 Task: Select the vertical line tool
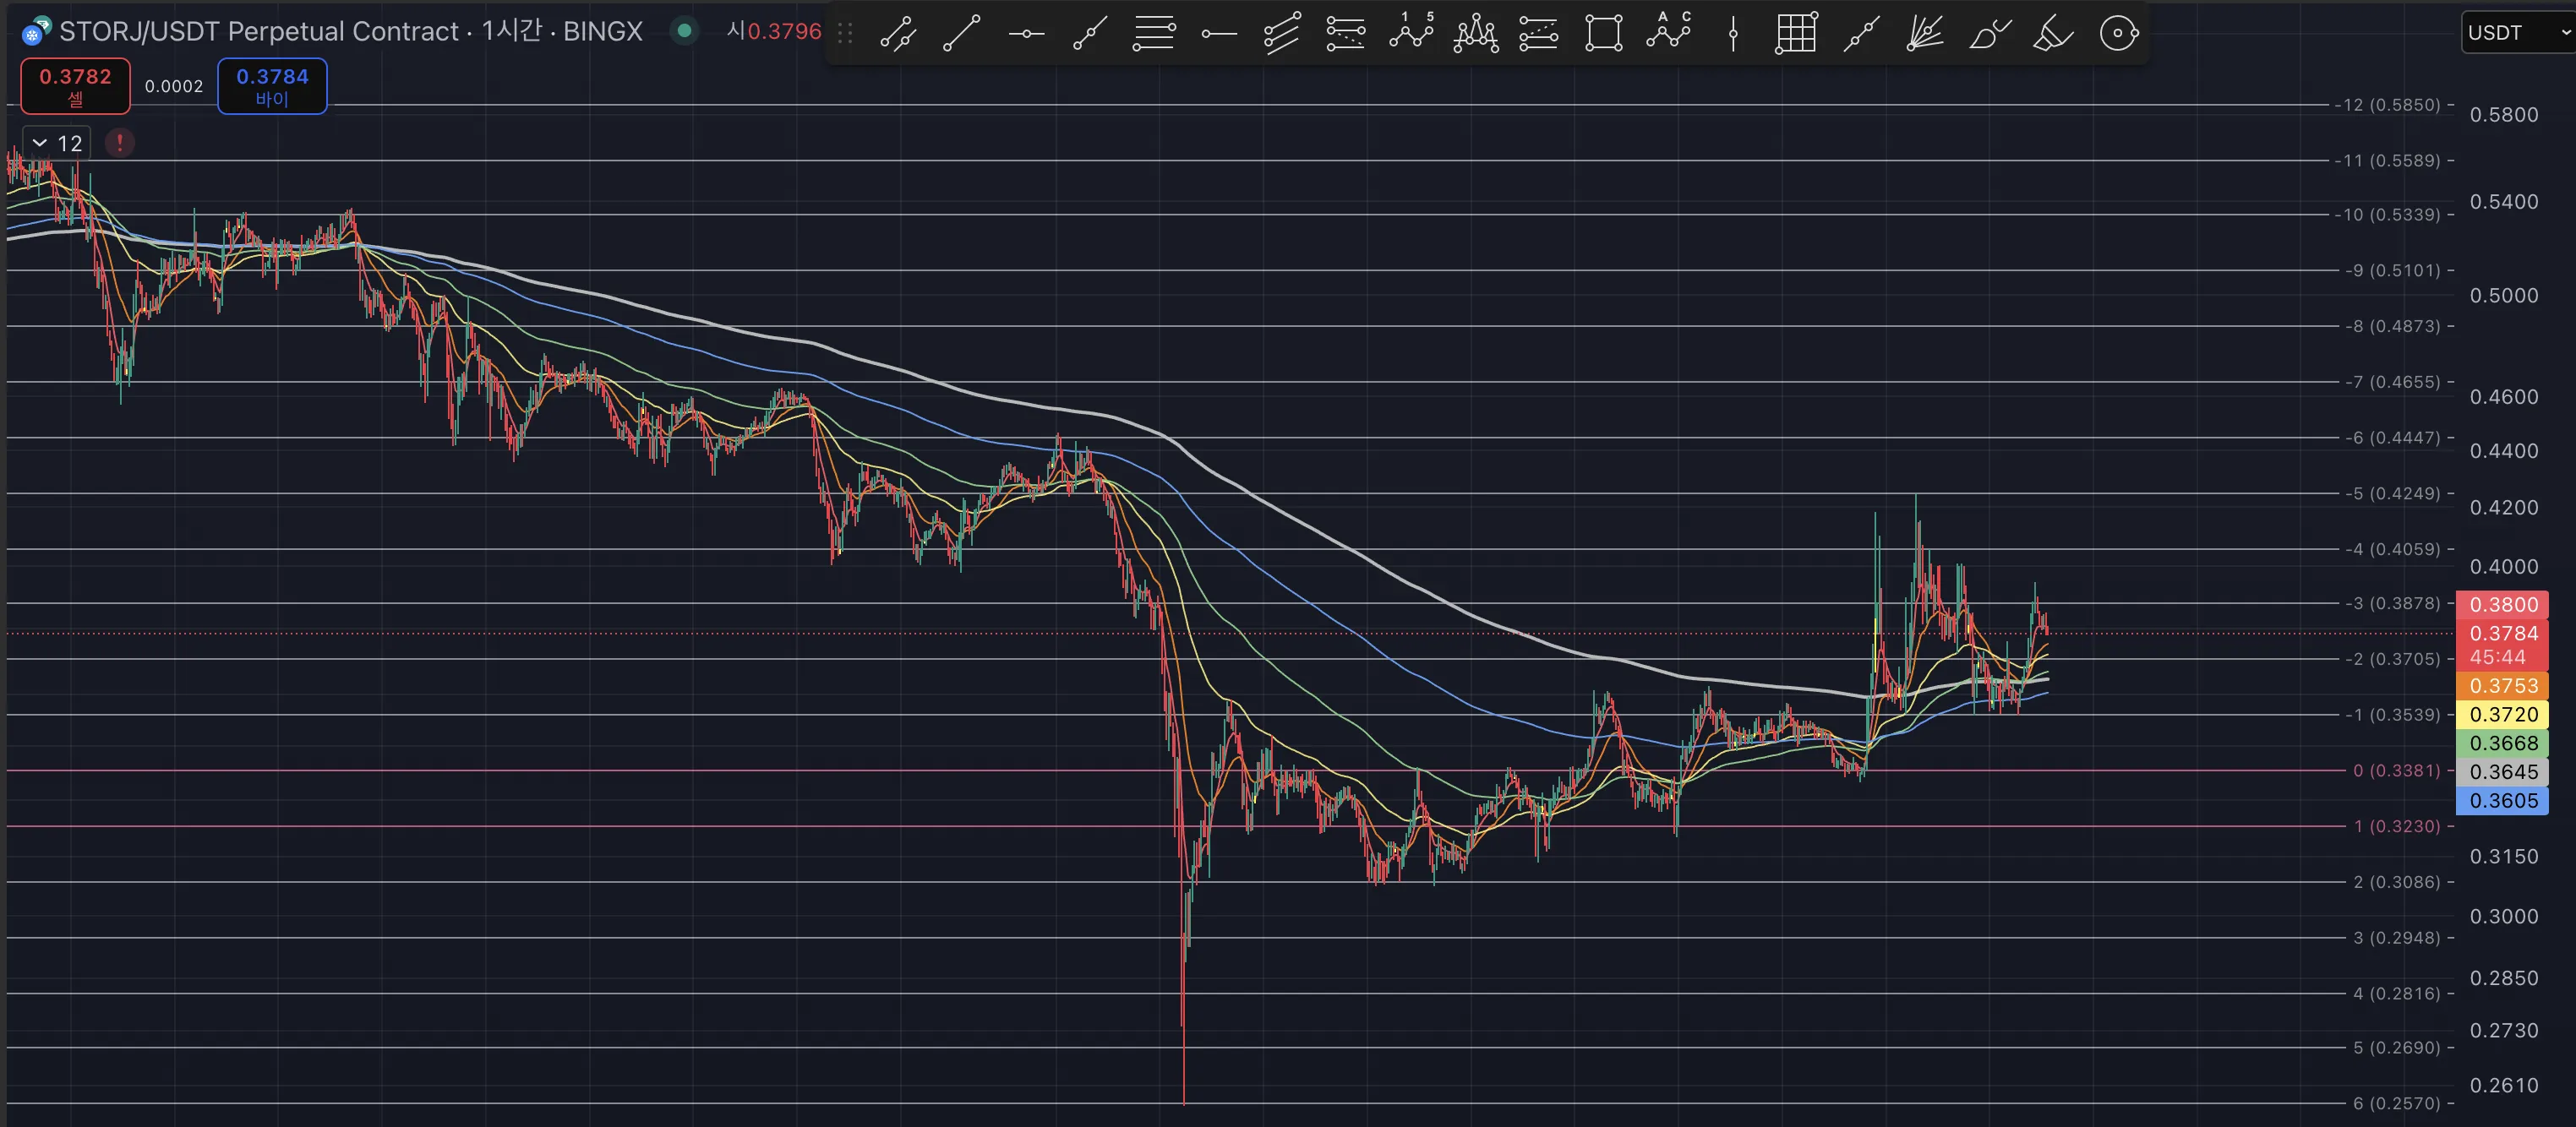coord(1732,33)
